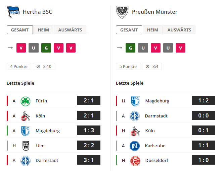
Task: Open the Düsseldorf 1:0 match result
Action: pos(203,160)
